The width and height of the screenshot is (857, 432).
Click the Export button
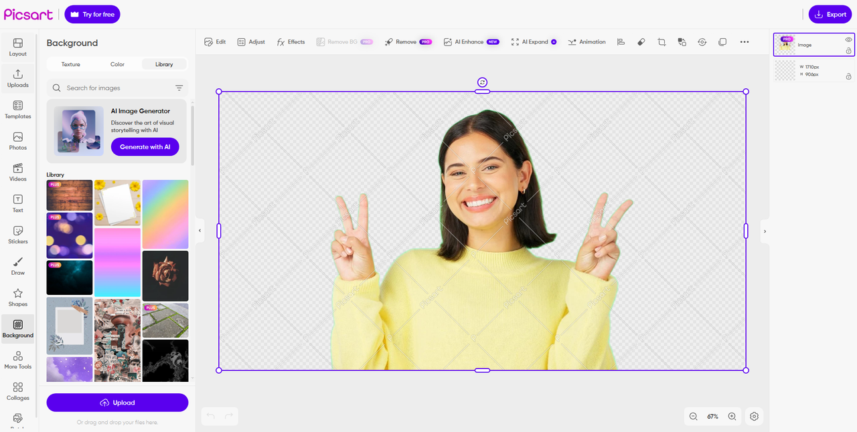click(x=830, y=14)
